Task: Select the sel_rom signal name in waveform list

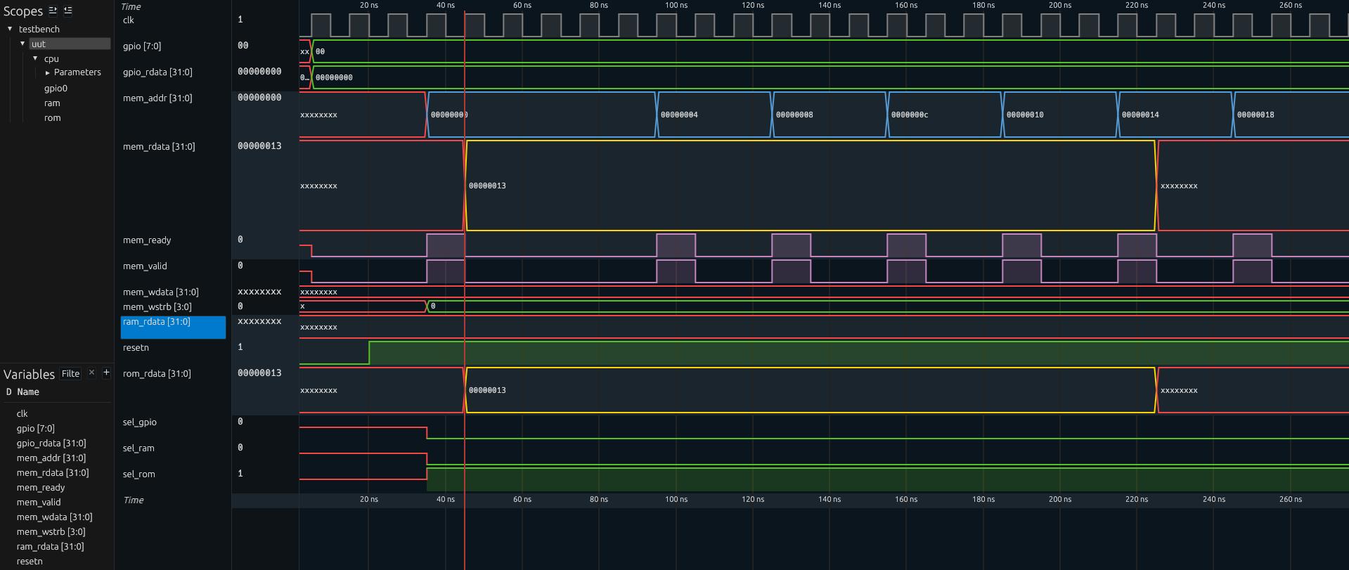Action: pos(139,474)
